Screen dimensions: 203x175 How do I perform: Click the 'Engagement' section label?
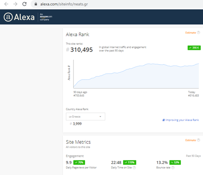(75, 156)
